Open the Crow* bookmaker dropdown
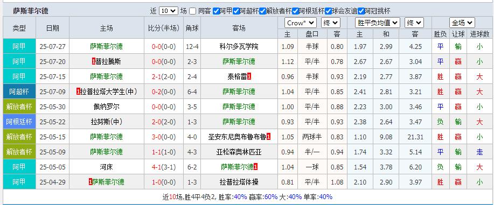Image resolution: width=494 pixels, height=205 pixels. tap(301, 23)
